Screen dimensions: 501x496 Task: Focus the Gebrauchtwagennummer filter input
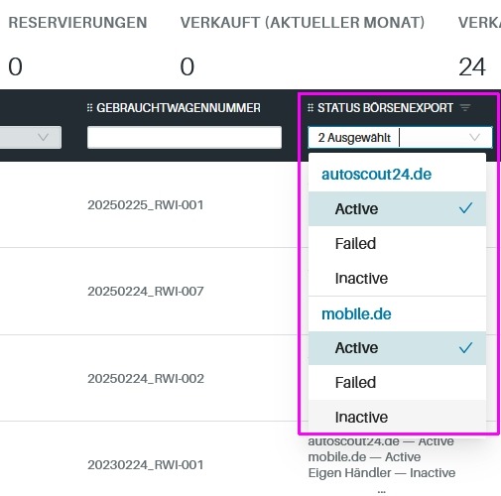[185, 137]
